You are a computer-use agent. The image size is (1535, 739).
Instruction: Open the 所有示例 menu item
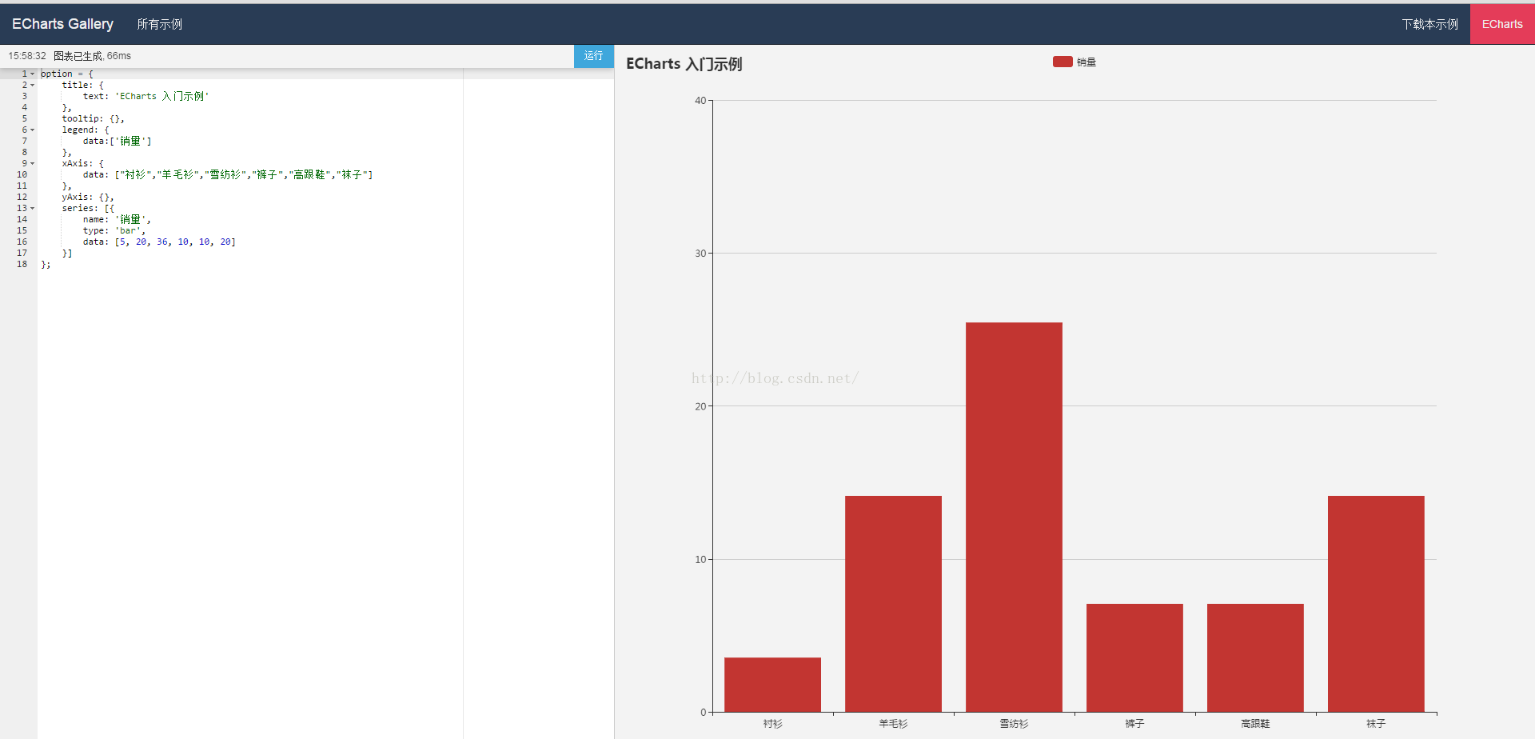pos(159,24)
